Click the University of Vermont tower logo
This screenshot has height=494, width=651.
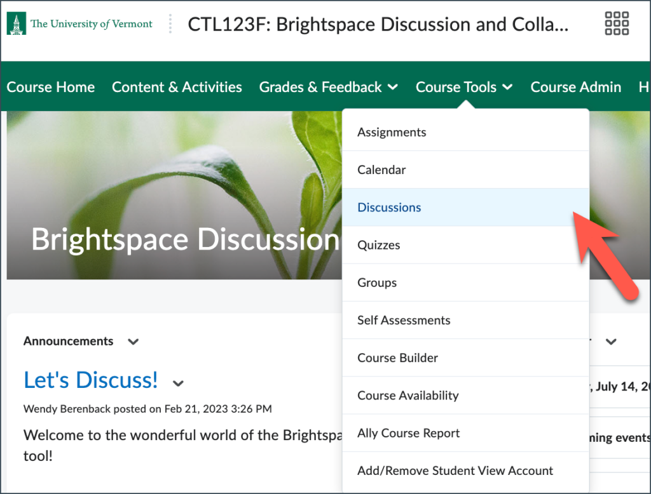click(18, 23)
